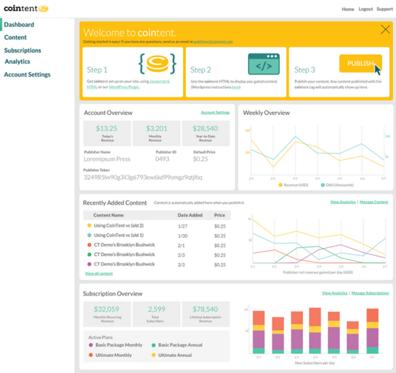Click the publisher name Loremipsum Press
This screenshot has height=373, width=396.
[107, 159]
